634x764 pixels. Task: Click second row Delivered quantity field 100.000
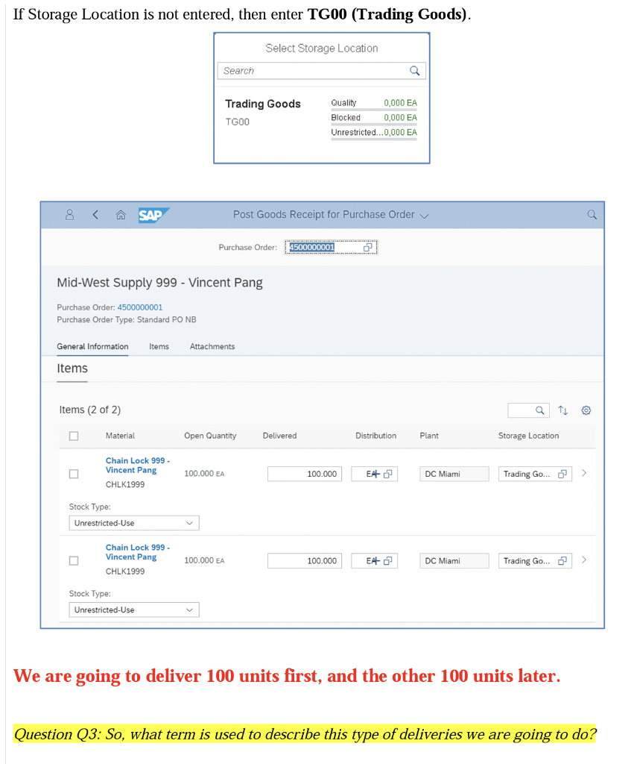tap(305, 561)
